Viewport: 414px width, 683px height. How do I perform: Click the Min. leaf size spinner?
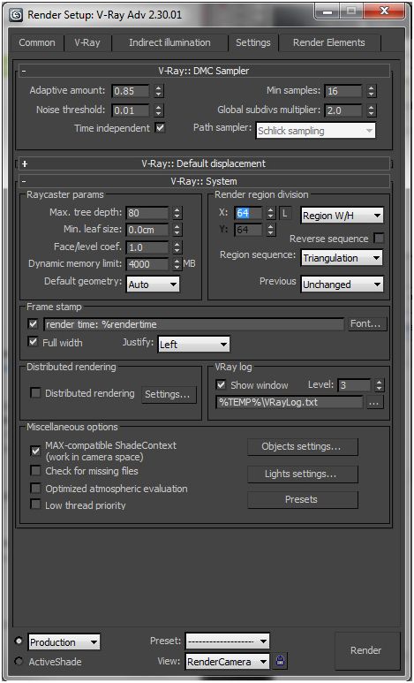[x=177, y=230]
